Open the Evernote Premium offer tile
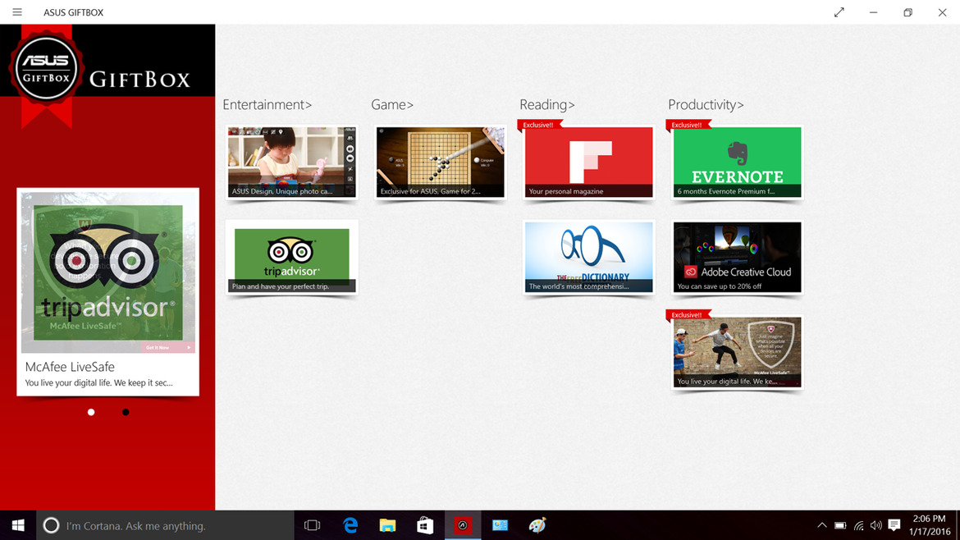960x540 pixels. tap(737, 162)
